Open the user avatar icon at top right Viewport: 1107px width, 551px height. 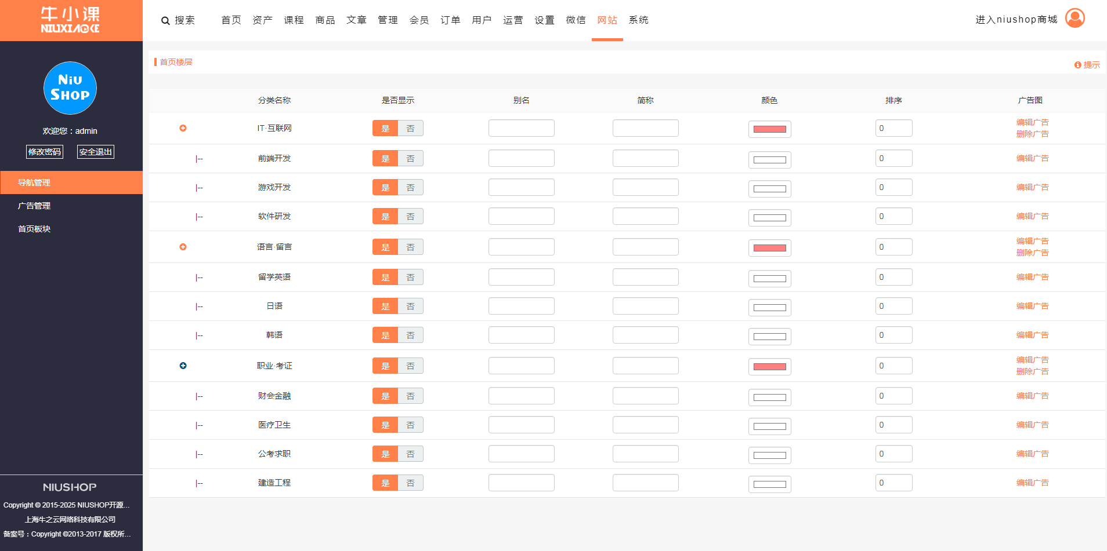pos(1075,19)
